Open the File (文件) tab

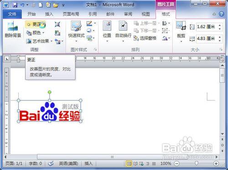tap(12, 14)
